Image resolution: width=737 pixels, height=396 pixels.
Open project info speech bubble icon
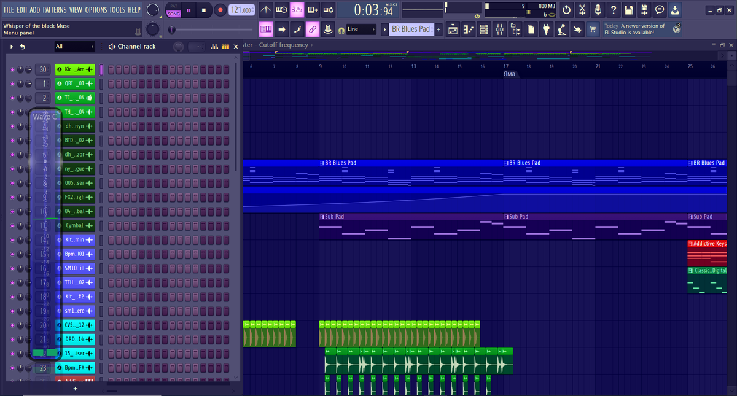click(659, 10)
